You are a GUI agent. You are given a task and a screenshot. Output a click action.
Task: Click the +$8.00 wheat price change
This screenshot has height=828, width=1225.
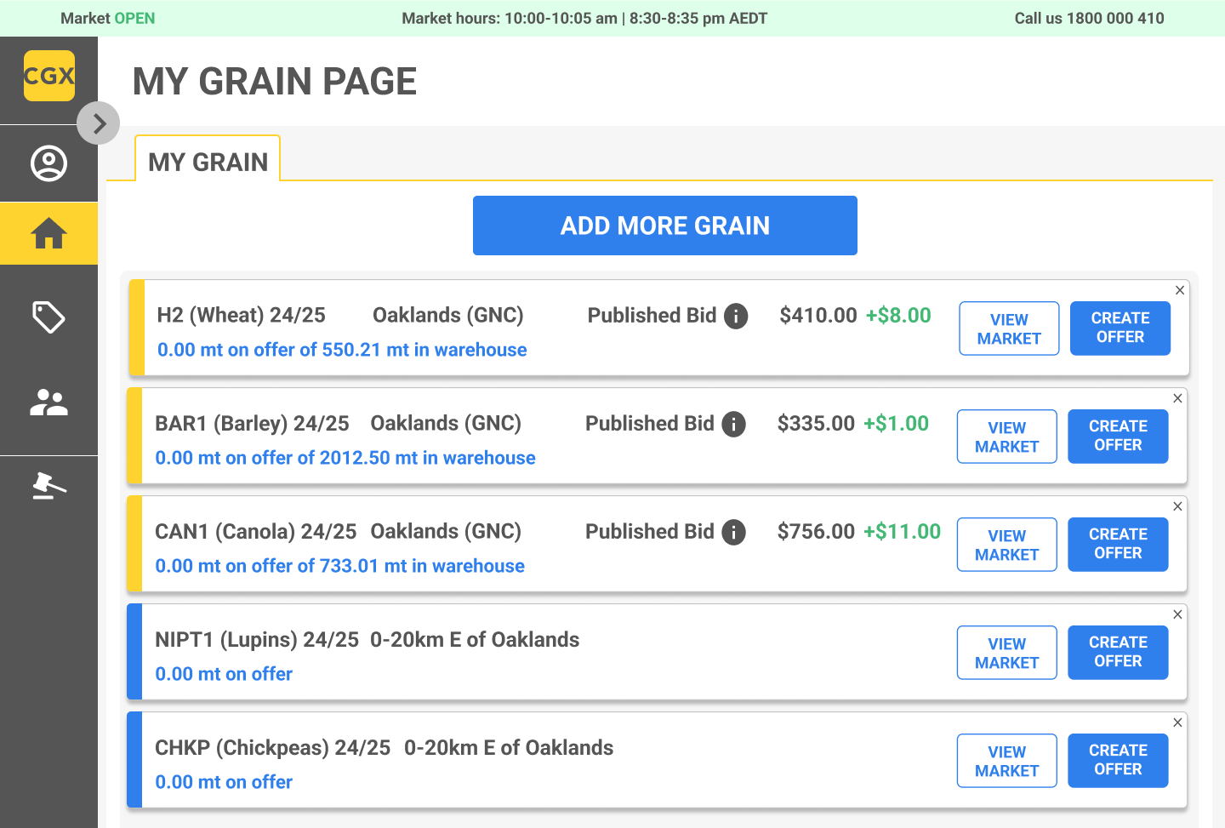898,316
